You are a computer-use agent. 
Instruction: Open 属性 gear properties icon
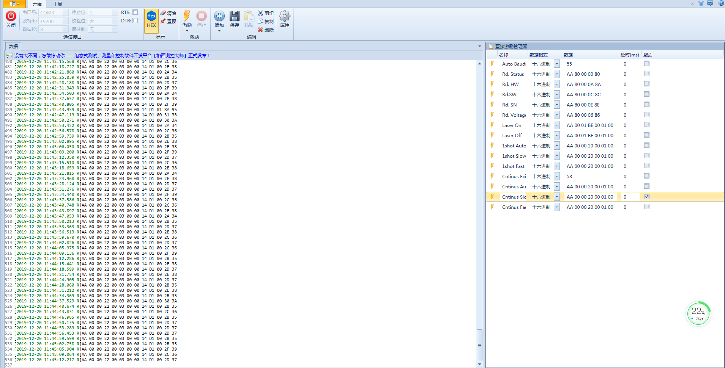[x=285, y=16]
